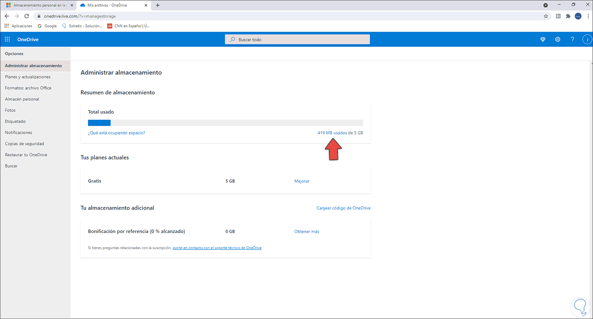Close the Almacenamiento personal tab
The height and width of the screenshot is (319, 593).
pos(72,5)
